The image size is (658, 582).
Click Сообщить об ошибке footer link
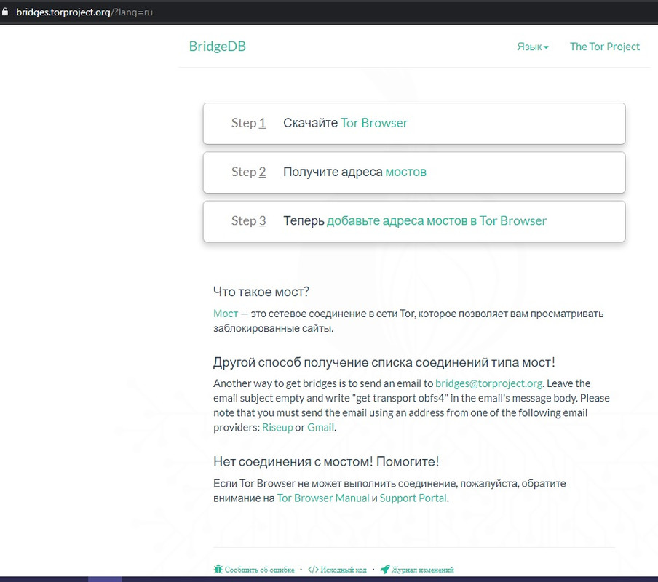point(259,570)
